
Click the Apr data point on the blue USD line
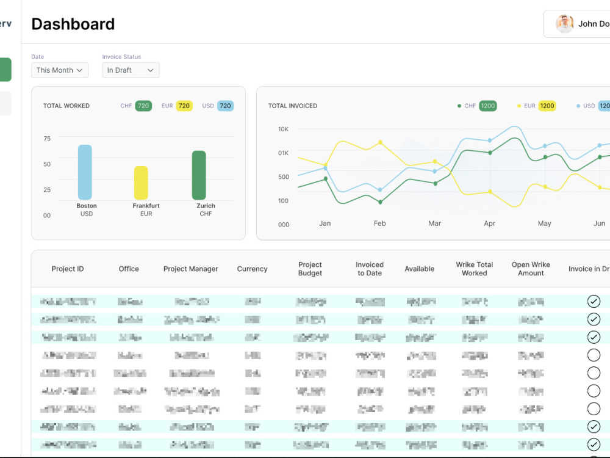coord(490,140)
